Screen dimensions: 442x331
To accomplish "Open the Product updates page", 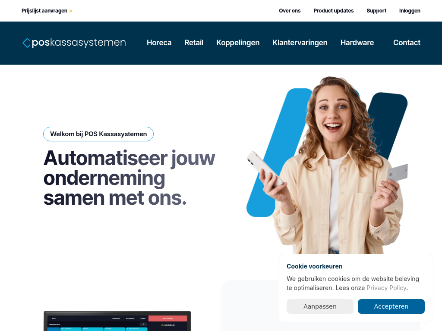I will point(333,11).
